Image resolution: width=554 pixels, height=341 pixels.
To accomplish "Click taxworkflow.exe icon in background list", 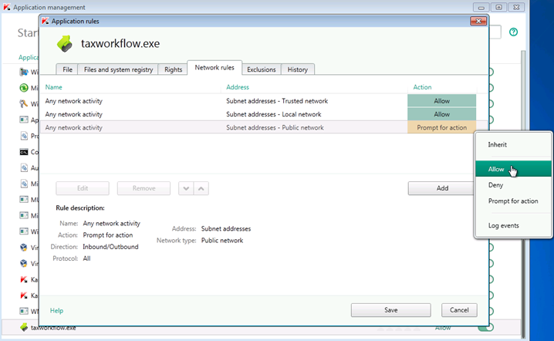I will click(x=24, y=327).
